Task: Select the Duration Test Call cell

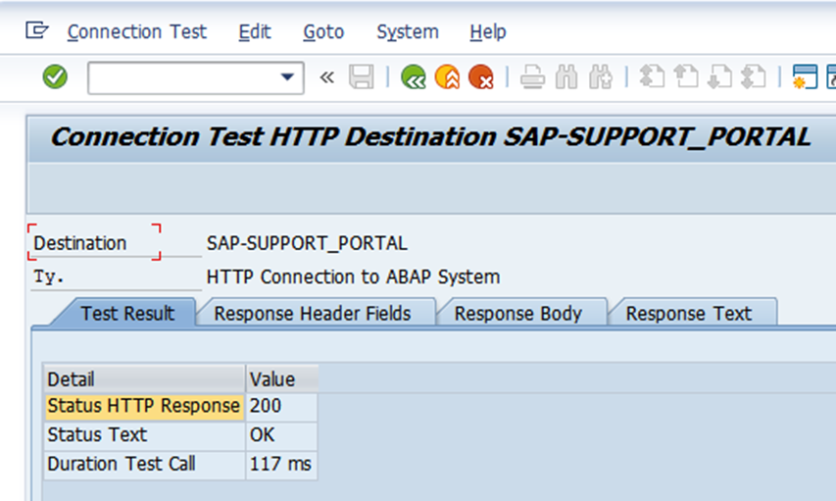Action: (x=144, y=464)
